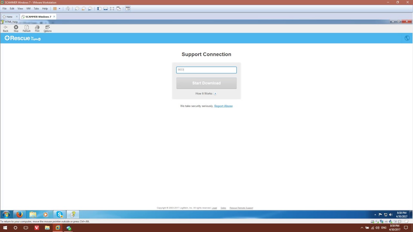413x232 pixels.
Task: Suspend the virtual machine
Action: tap(55, 8)
